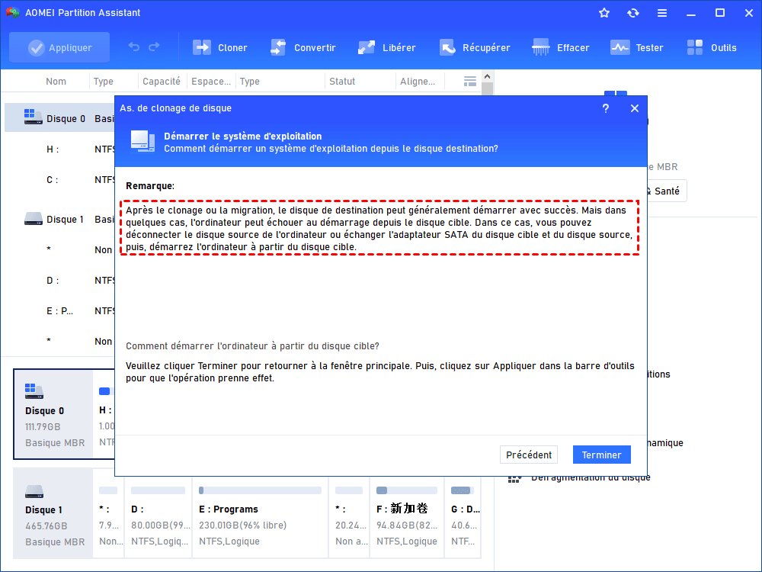Click the Terminer button
This screenshot has width=762, height=572.
click(602, 455)
